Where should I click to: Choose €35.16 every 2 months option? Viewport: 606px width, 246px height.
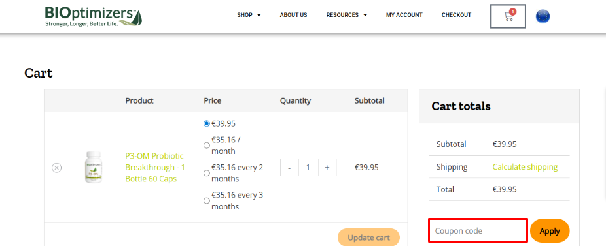[x=207, y=173]
